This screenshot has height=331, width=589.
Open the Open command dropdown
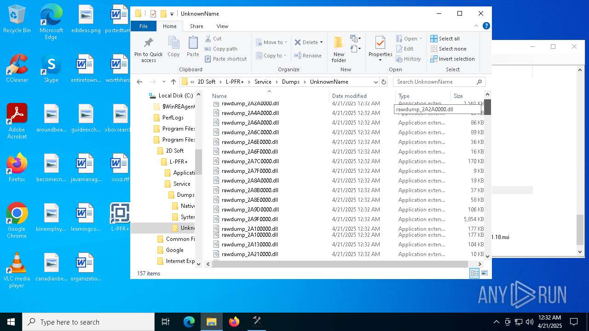pos(421,39)
